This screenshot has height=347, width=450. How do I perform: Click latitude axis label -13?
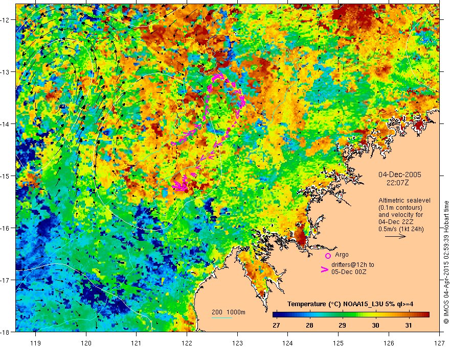5,72
